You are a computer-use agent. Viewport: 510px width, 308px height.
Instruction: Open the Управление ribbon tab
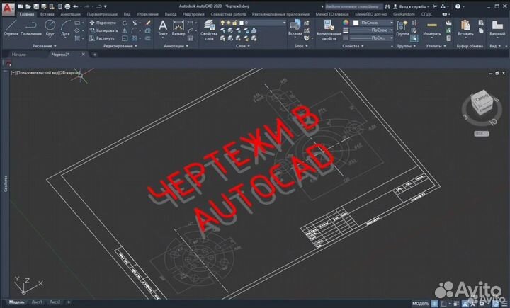pyautogui.click(x=147, y=14)
